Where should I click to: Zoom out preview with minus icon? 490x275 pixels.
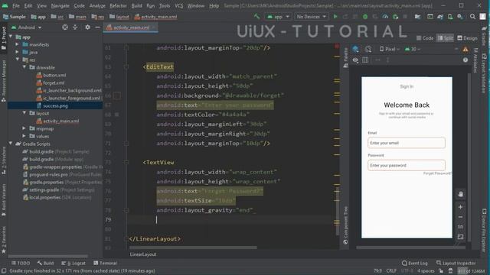(x=460, y=217)
